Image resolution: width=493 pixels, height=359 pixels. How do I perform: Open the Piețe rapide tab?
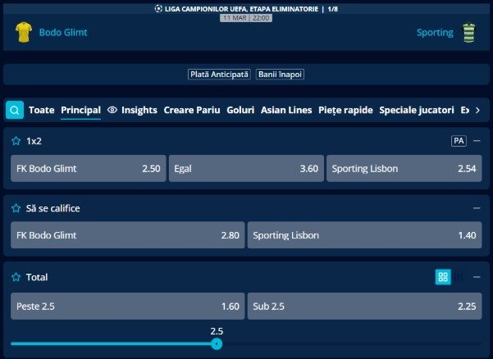coord(345,110)
